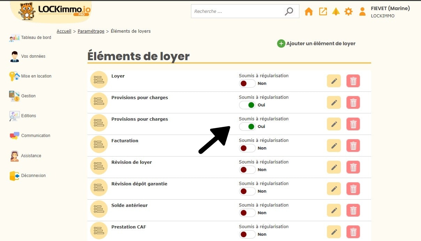Click the Solde antérieur row title
Image resolution: width=421 pixels, height=241 pixels.
(x=130, y=206)
